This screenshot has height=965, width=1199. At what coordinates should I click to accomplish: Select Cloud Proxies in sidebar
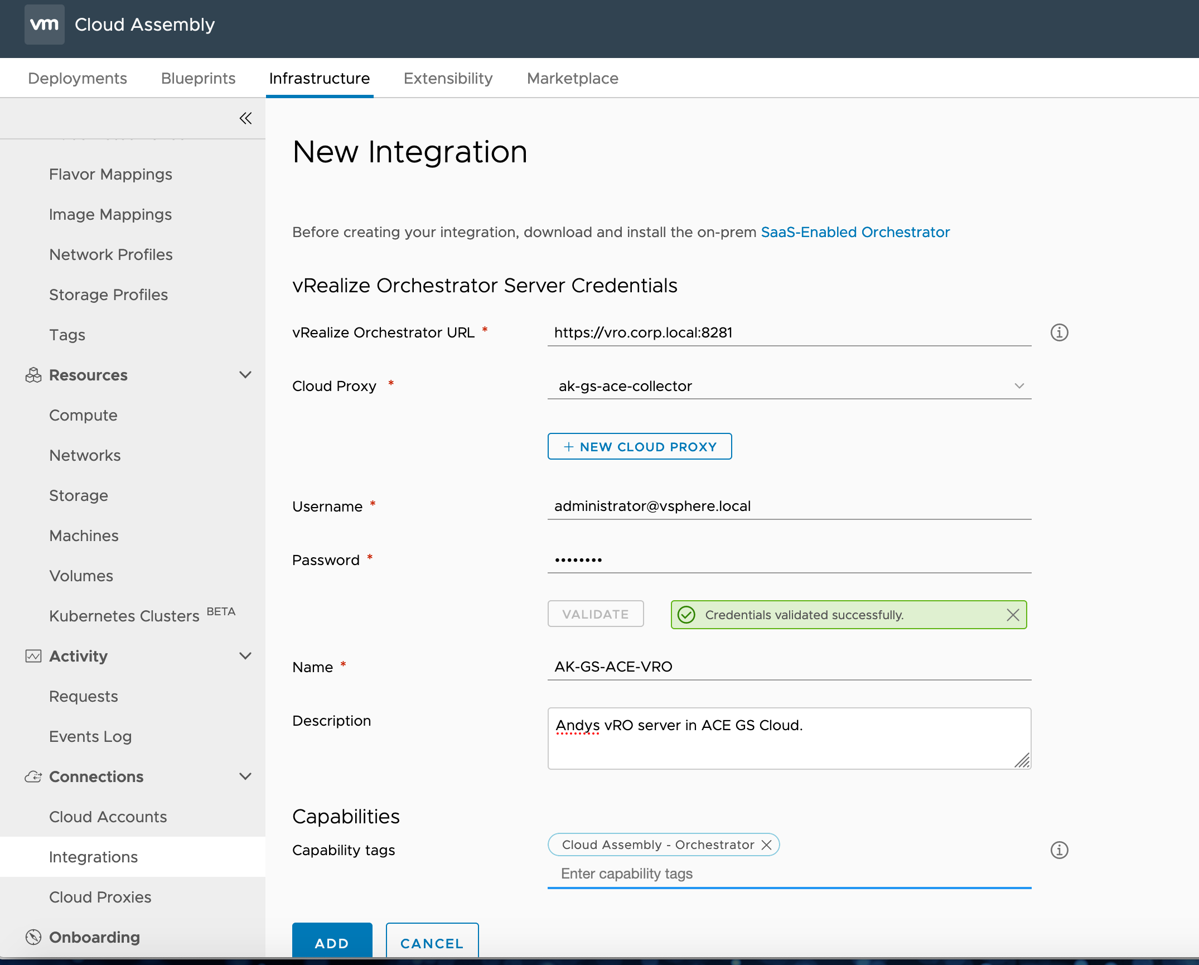pyautogui.click(x=100, y=897)
